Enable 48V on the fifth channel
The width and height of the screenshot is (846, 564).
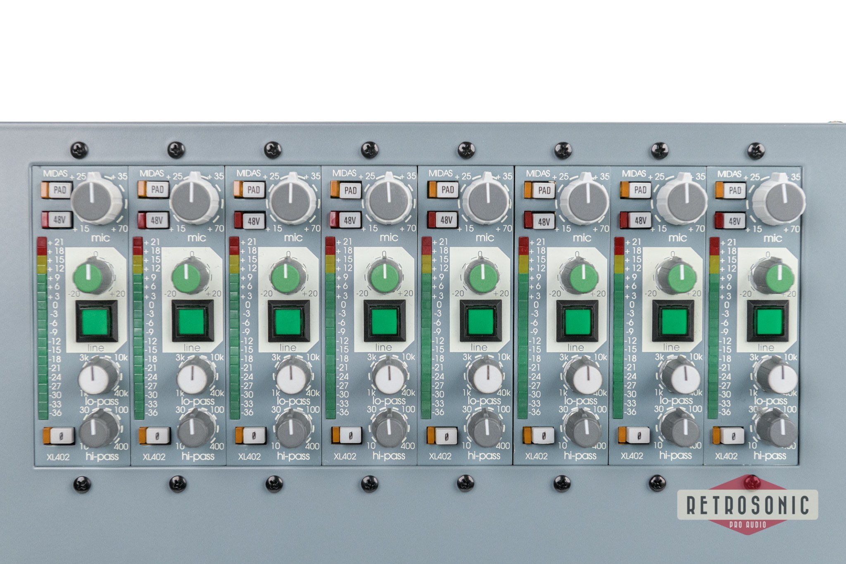click(x=443, y=220)
